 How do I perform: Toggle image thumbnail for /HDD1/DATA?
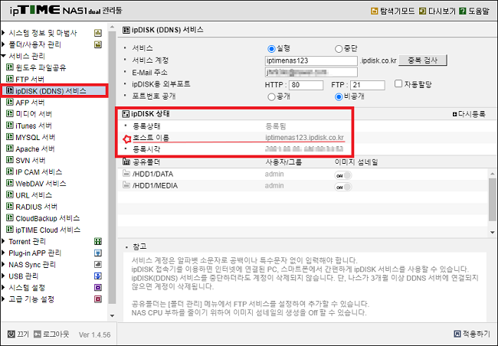click(343, 175)
